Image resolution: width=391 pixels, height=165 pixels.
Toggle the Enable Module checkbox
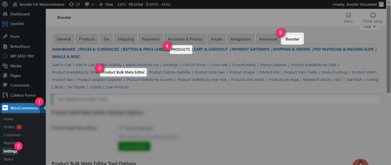(121, 128)
